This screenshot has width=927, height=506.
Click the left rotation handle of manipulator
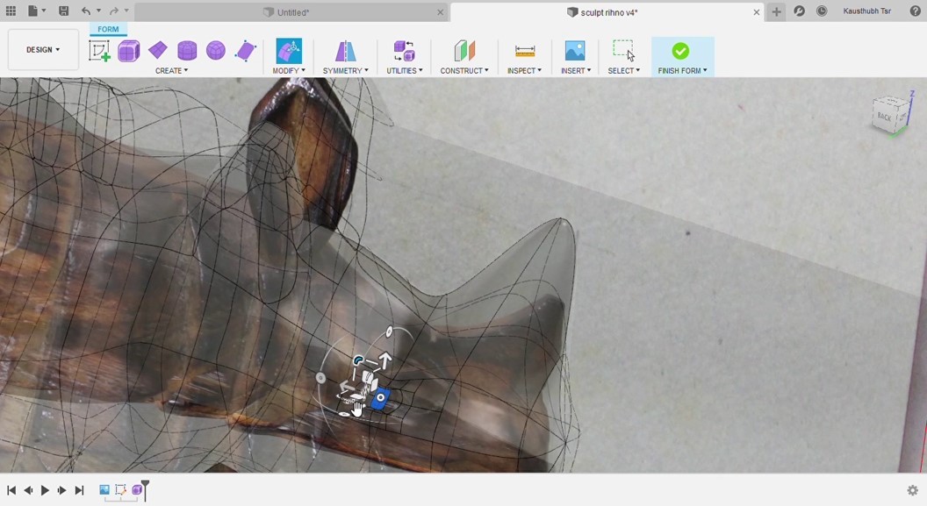pos(320,378)
